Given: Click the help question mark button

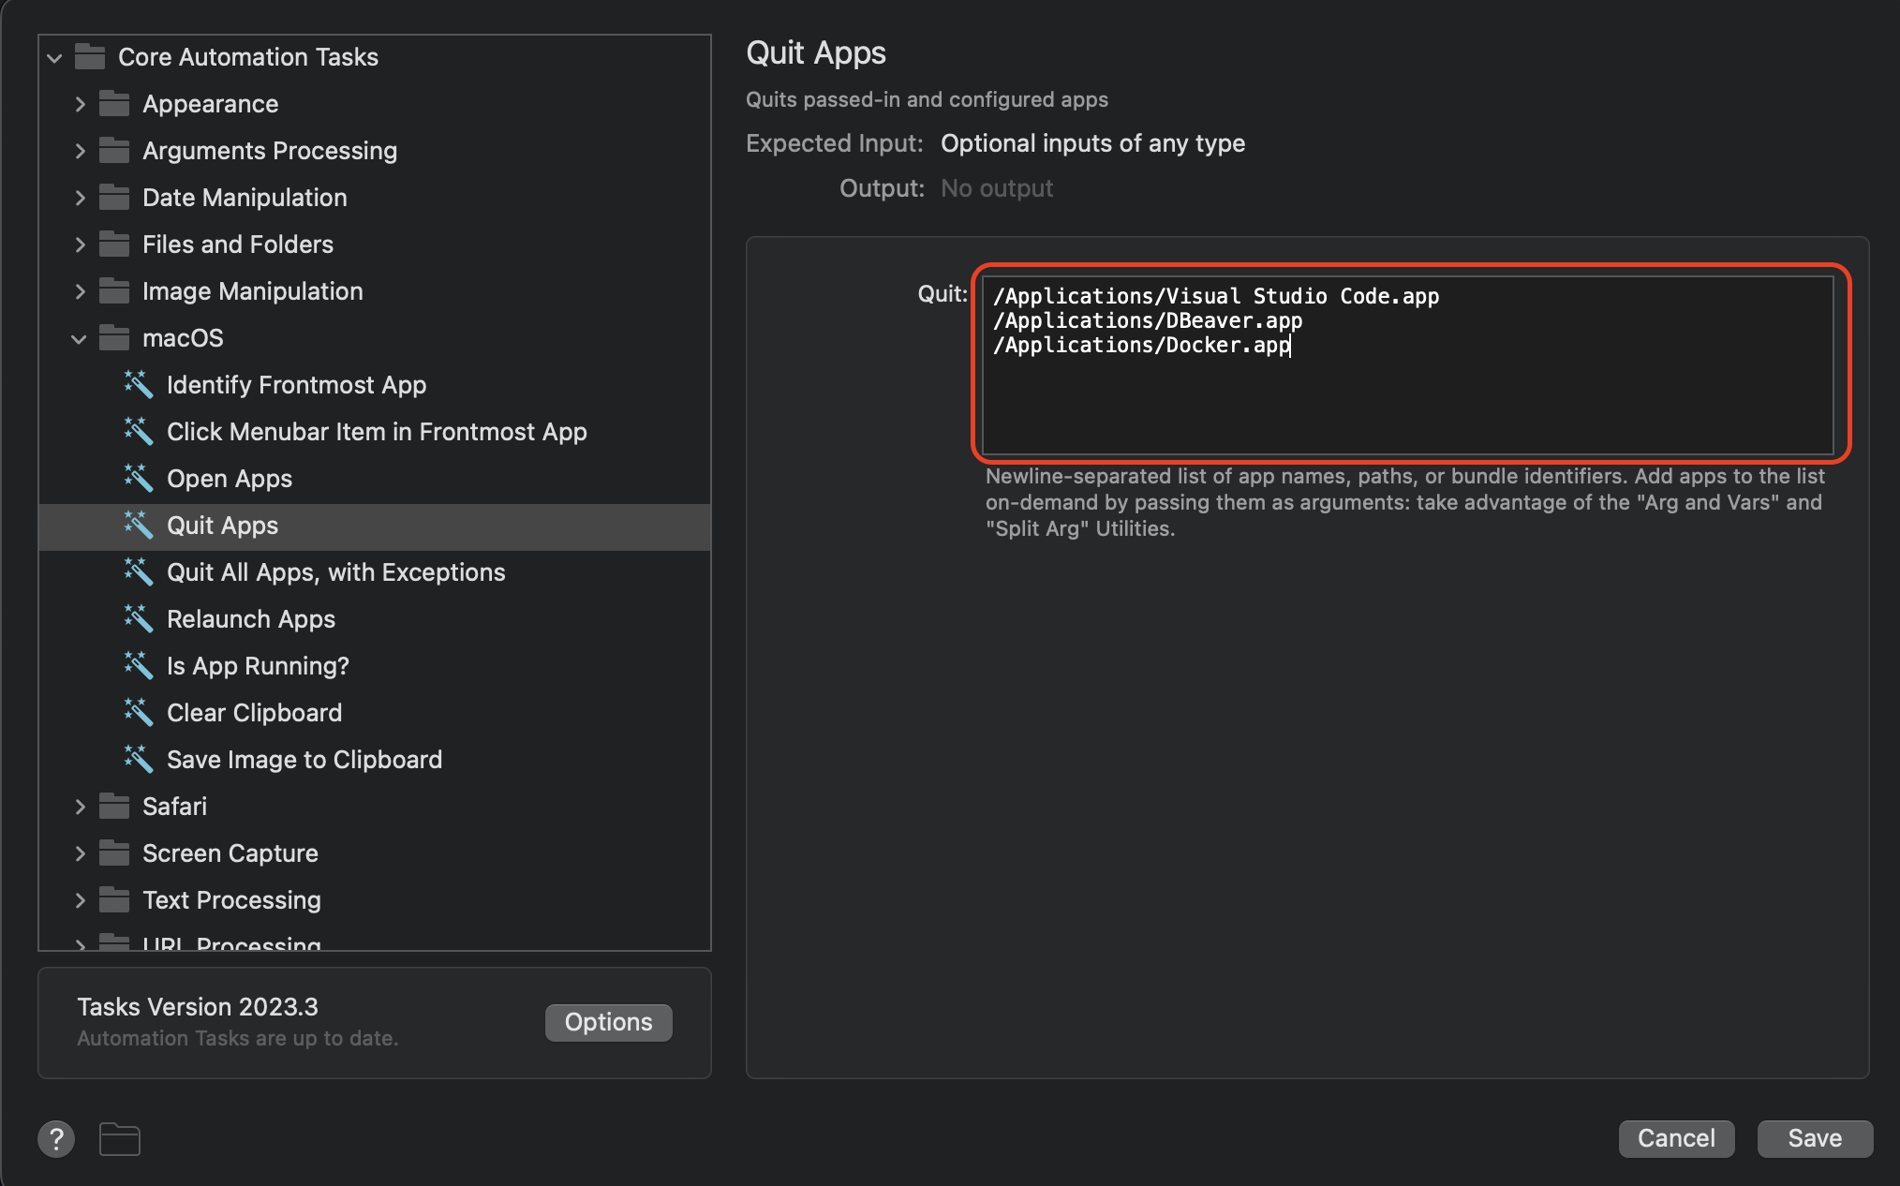Looking at the screenshot, I should 56,1139.
